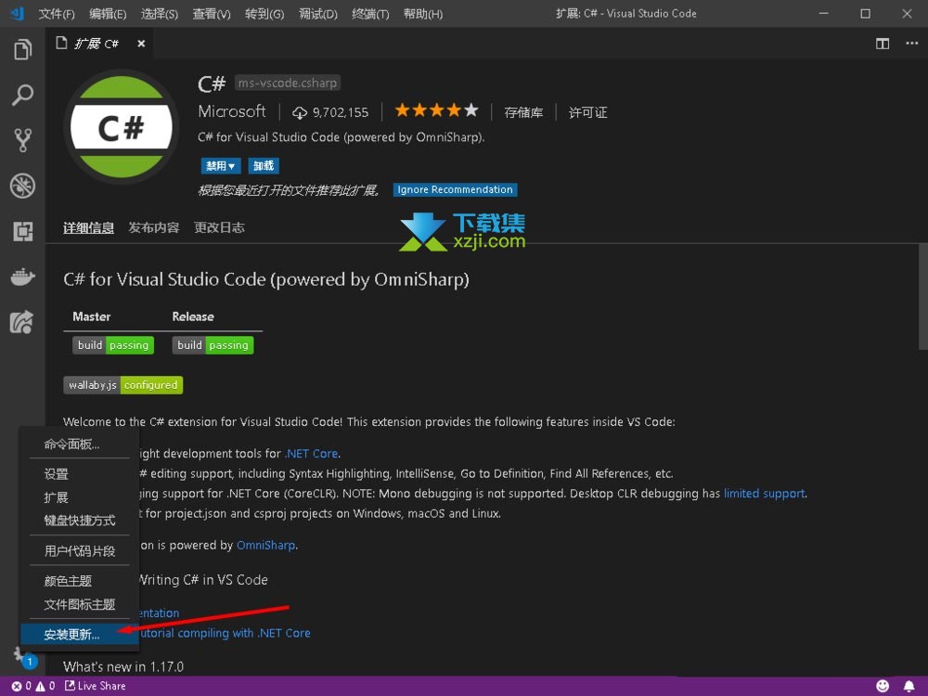
Task: Click the notifications bell in status bar
Action: [909, 686]
